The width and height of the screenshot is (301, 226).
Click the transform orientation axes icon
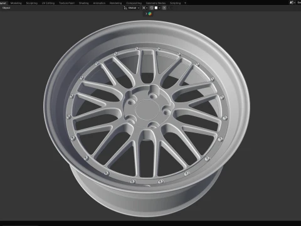tap(125, 8)
